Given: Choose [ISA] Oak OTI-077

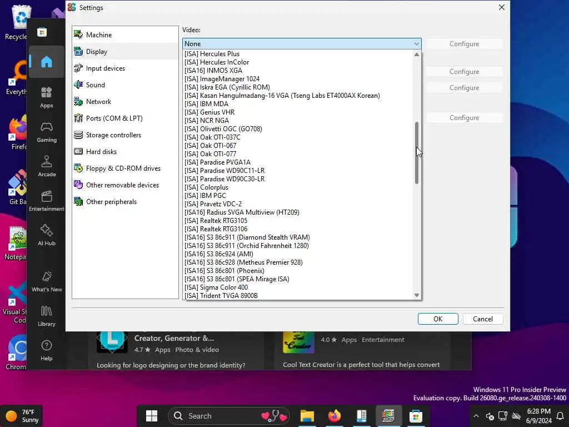Looking at the screenshot, I should pos(298,154).
